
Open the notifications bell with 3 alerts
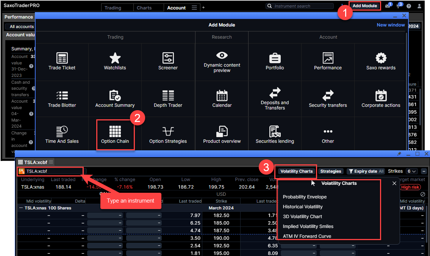point(398,5)
